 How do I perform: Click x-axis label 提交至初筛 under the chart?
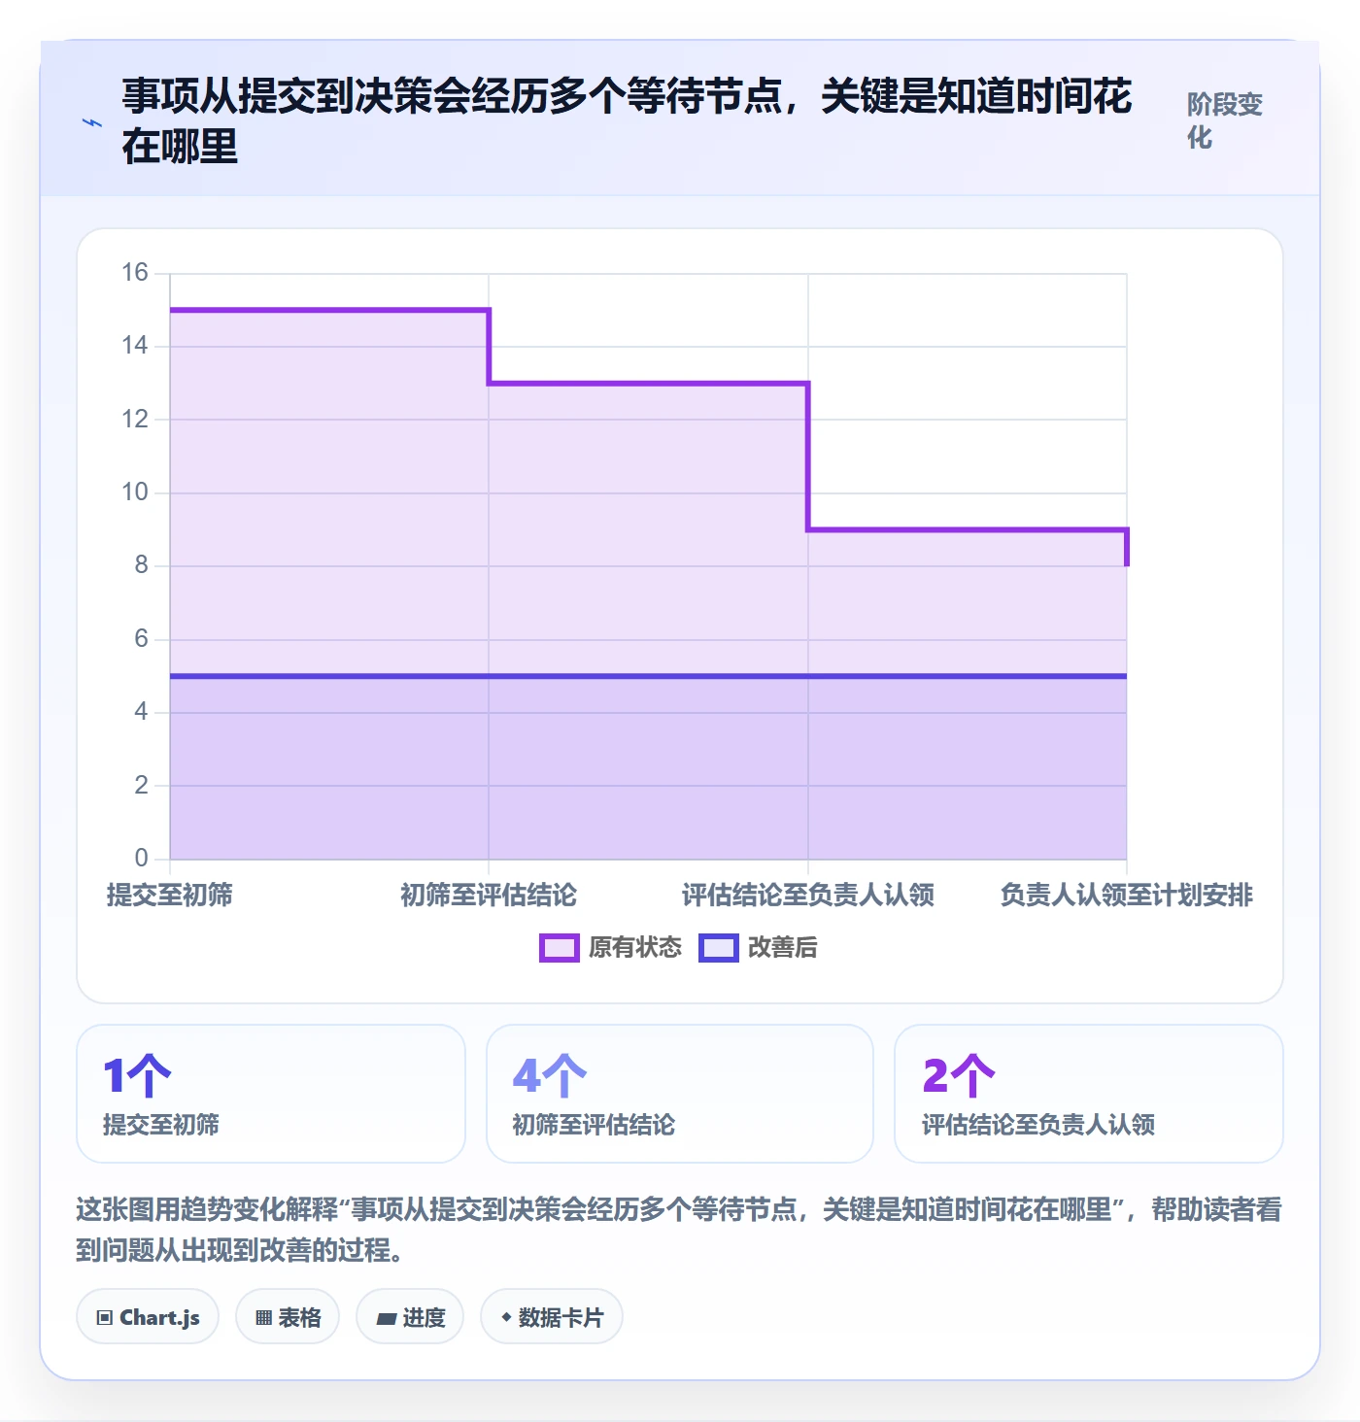[x=170, y=895]
